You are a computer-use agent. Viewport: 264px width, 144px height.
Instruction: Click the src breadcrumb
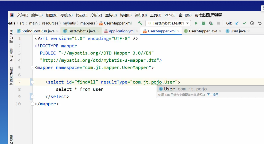(22, 23)
